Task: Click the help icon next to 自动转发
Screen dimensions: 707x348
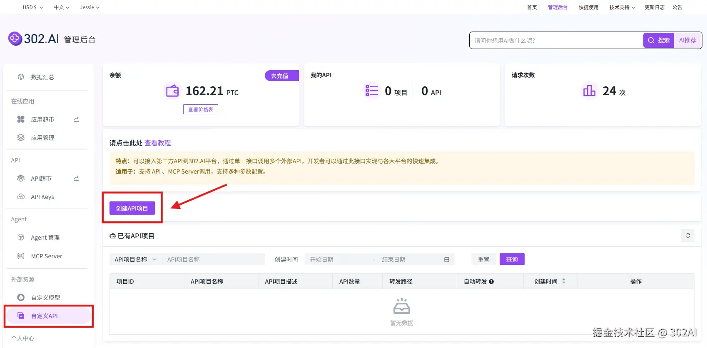Action: 491,282
